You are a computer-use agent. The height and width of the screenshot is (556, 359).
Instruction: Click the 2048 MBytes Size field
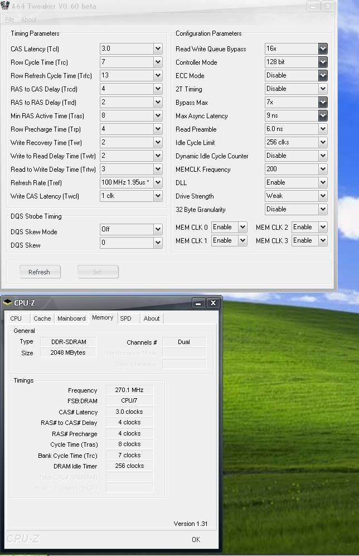point(69,352)
